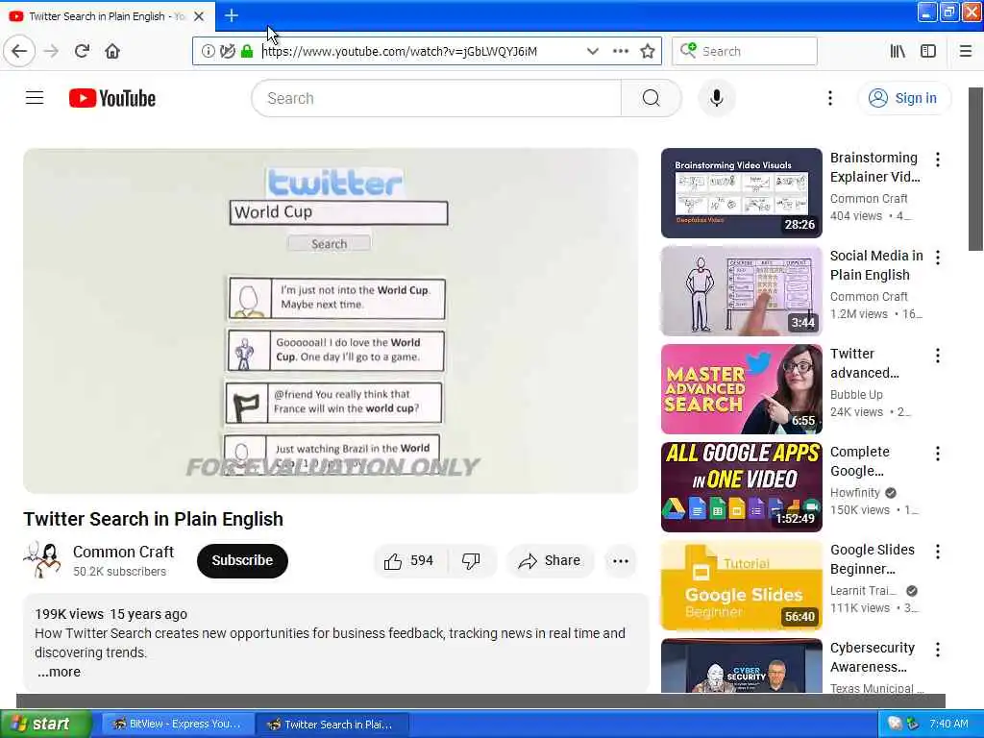Open Master Advanced Search thumbnail
The image size is (984, 738).
(x=741, y=389)
